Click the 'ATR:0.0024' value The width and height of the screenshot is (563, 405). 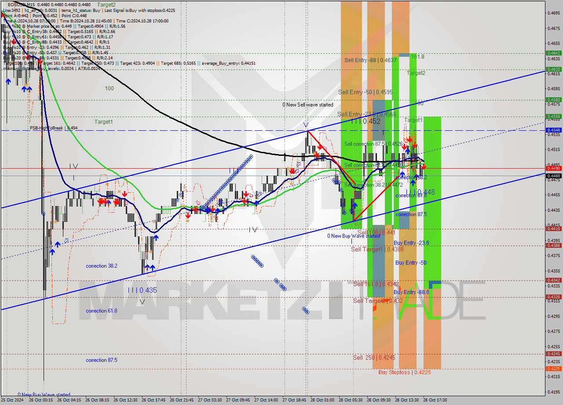tap(88, 68)
